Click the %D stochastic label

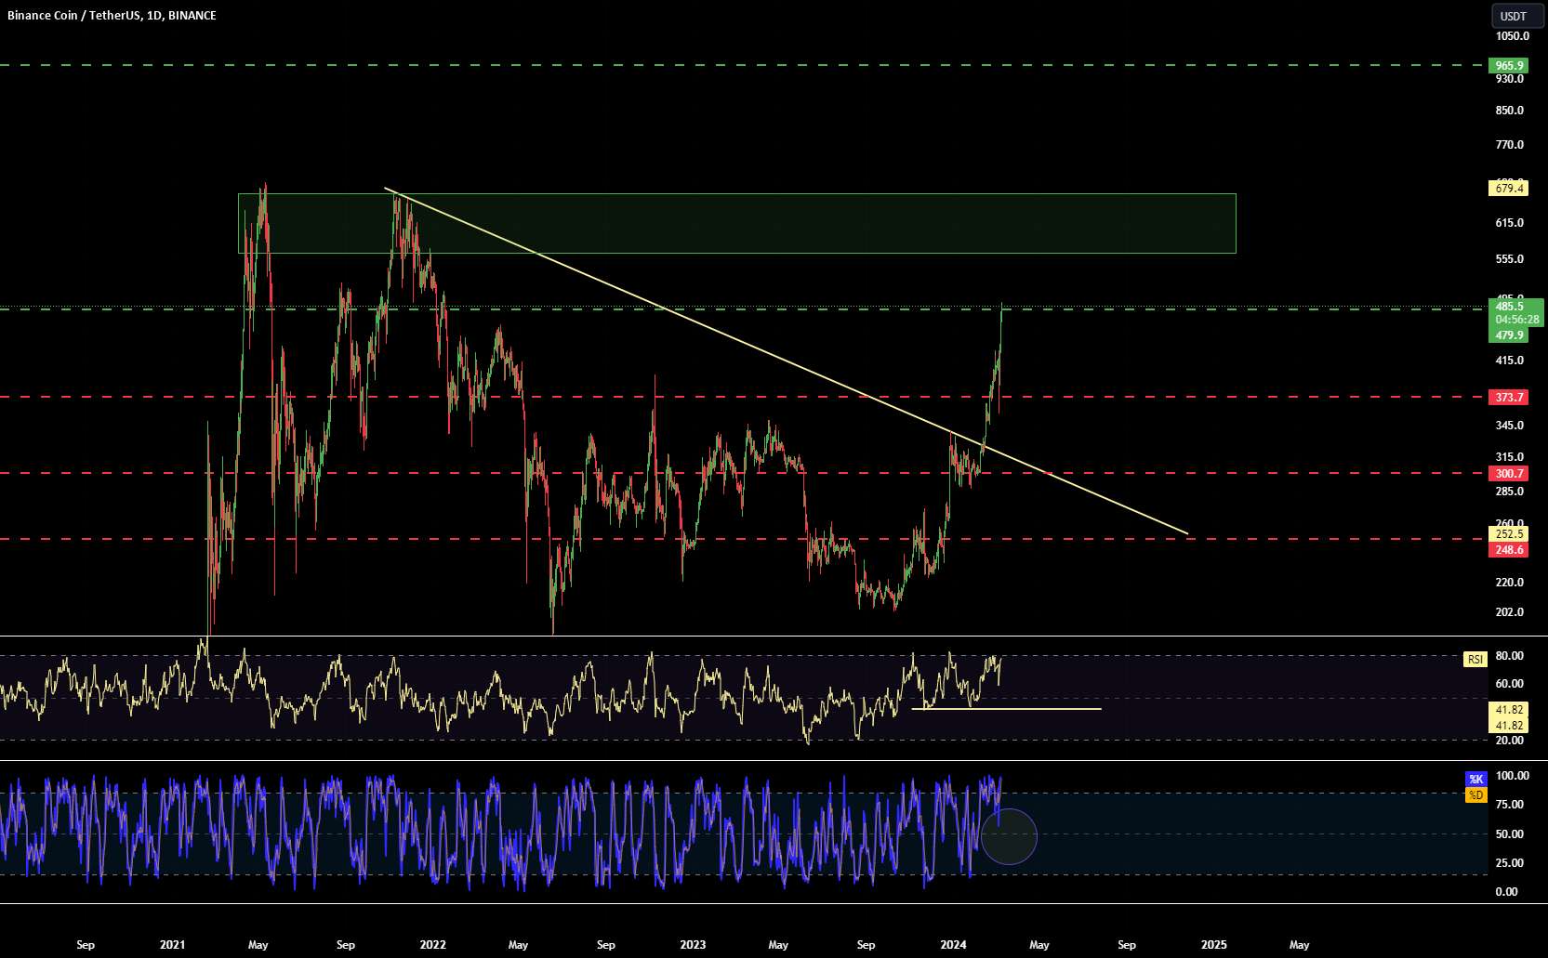(1475, 795)
